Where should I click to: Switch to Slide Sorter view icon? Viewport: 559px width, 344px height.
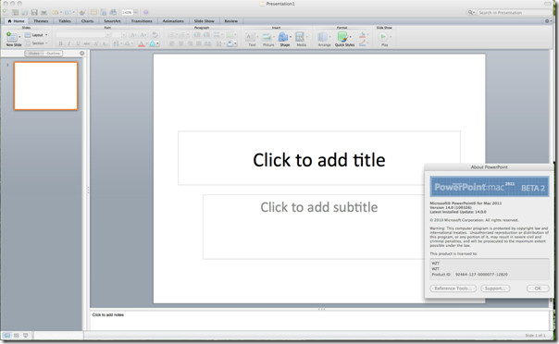click(17, 336)
